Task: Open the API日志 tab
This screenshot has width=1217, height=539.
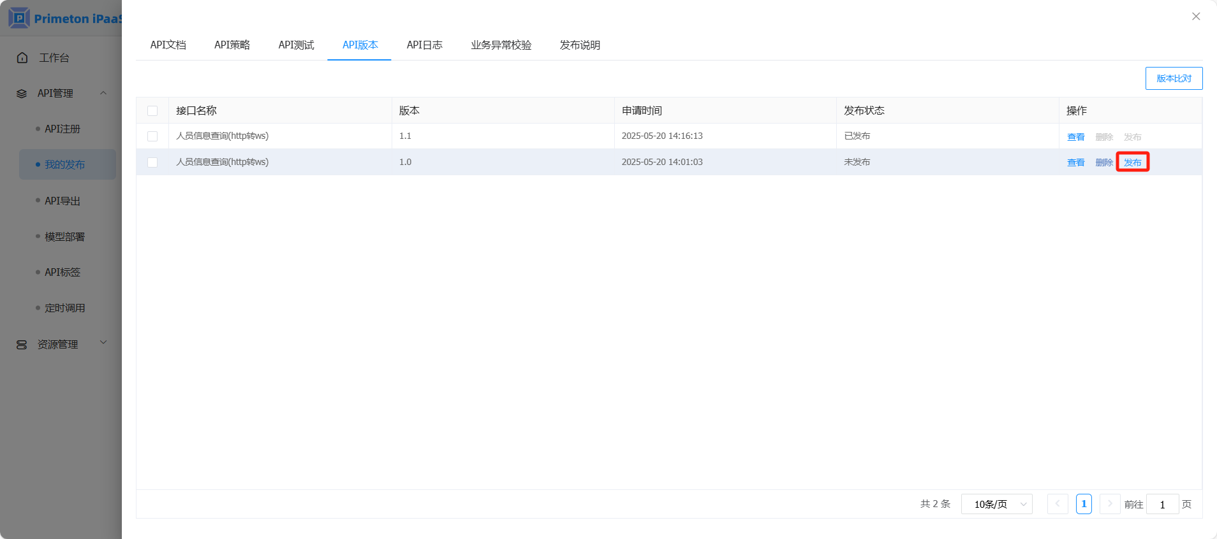Action: tap(424, 45)
